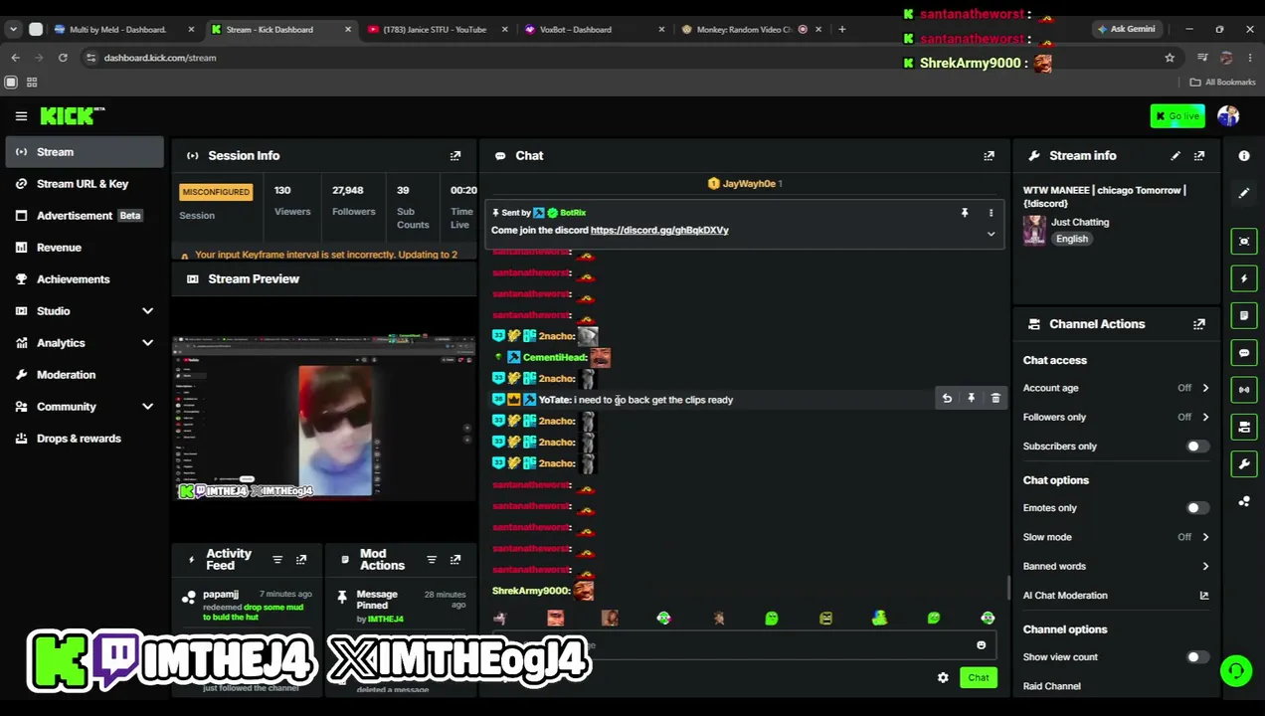Pop out the Chat panel
Image resolution: width=1265 pixels, height=716 pixels.
coord(989,156)
